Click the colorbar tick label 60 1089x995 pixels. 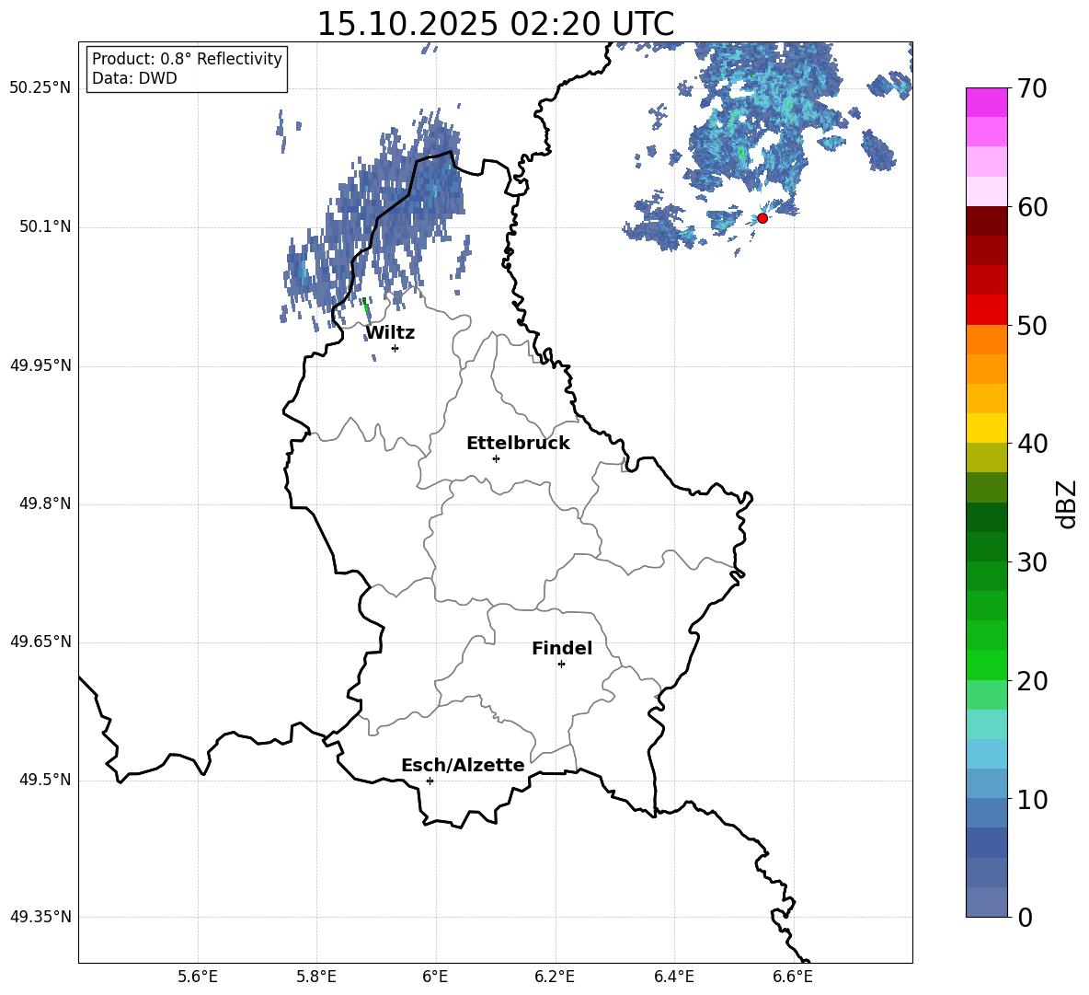point(1033,207)
